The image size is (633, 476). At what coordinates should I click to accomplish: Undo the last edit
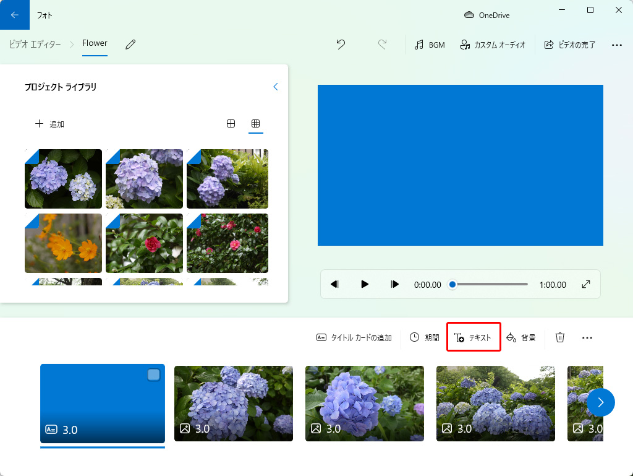(341, 45)
